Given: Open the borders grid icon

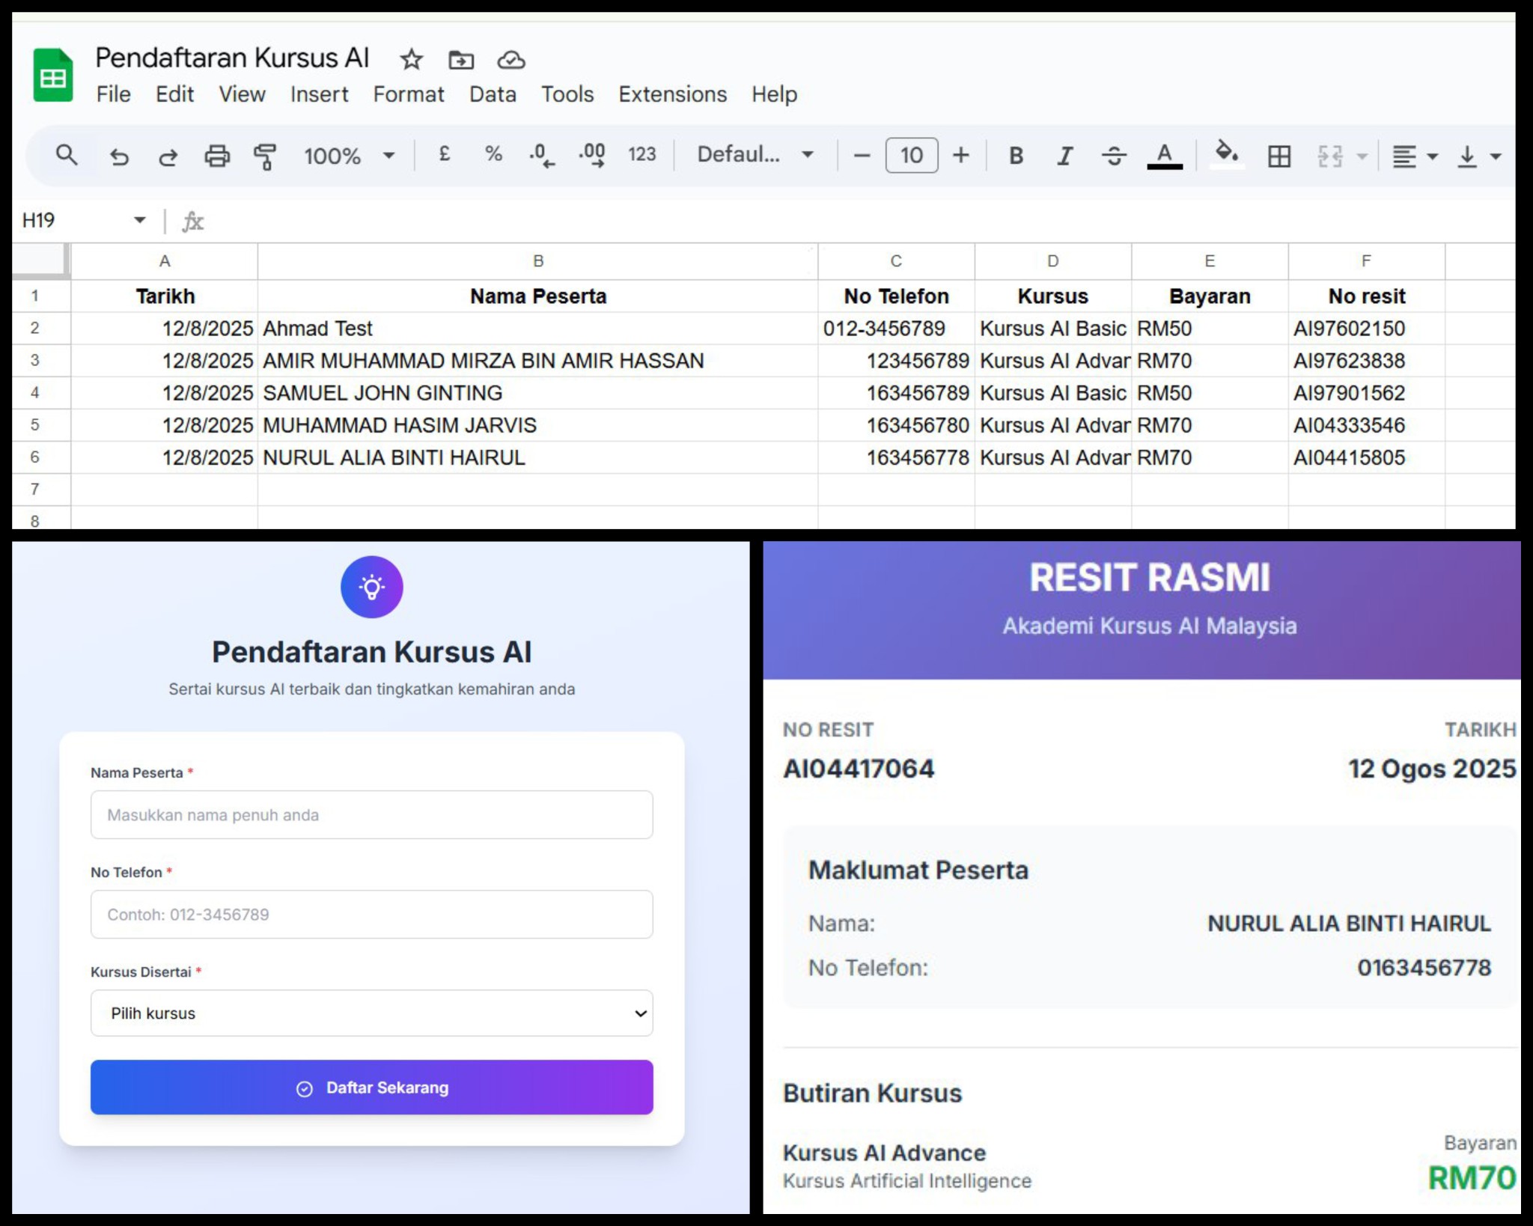Looking at the screenshot, I should coord(1279,156).
